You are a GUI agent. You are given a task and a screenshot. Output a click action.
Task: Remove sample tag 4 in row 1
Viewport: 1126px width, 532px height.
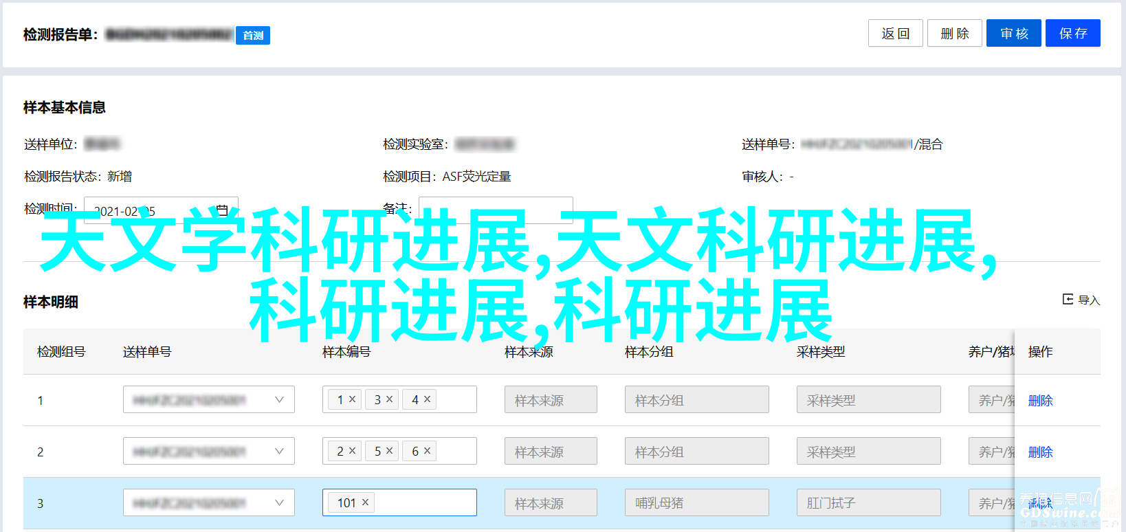pos(427,399)
